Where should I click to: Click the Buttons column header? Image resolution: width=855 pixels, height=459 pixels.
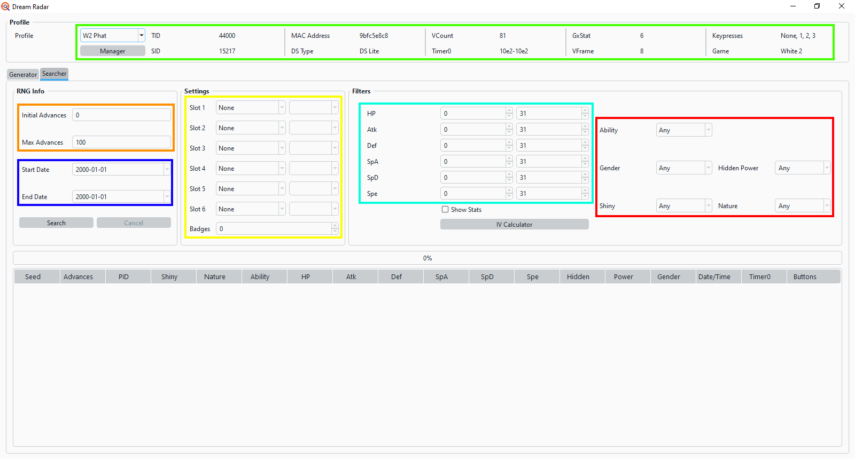813,277
